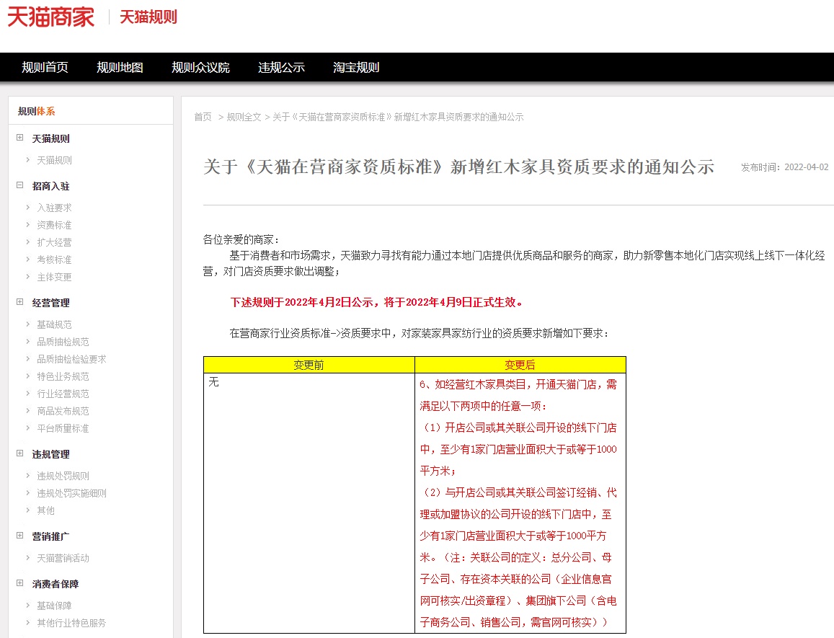Open 基础规范 in sidebar
834x638 pixels.
pos(54,324)
